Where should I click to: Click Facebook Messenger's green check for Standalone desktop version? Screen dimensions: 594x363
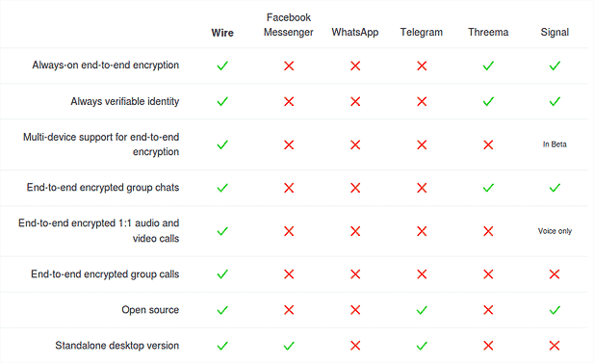click(x=289, y=346)
